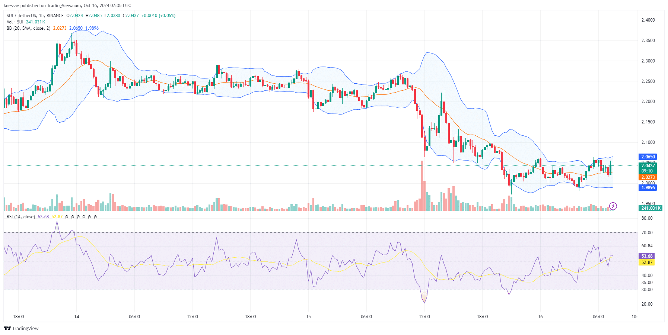Click the orange 2.0273 value in the BB legend
The image size is (668, 335).
click(60, 28)
